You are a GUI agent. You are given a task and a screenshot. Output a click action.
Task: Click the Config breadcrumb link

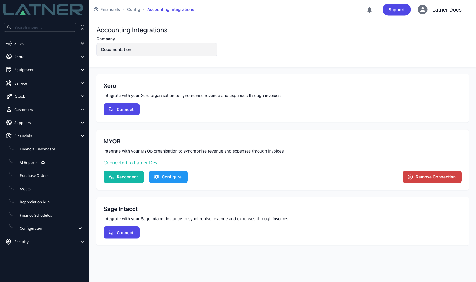[134, 9]
